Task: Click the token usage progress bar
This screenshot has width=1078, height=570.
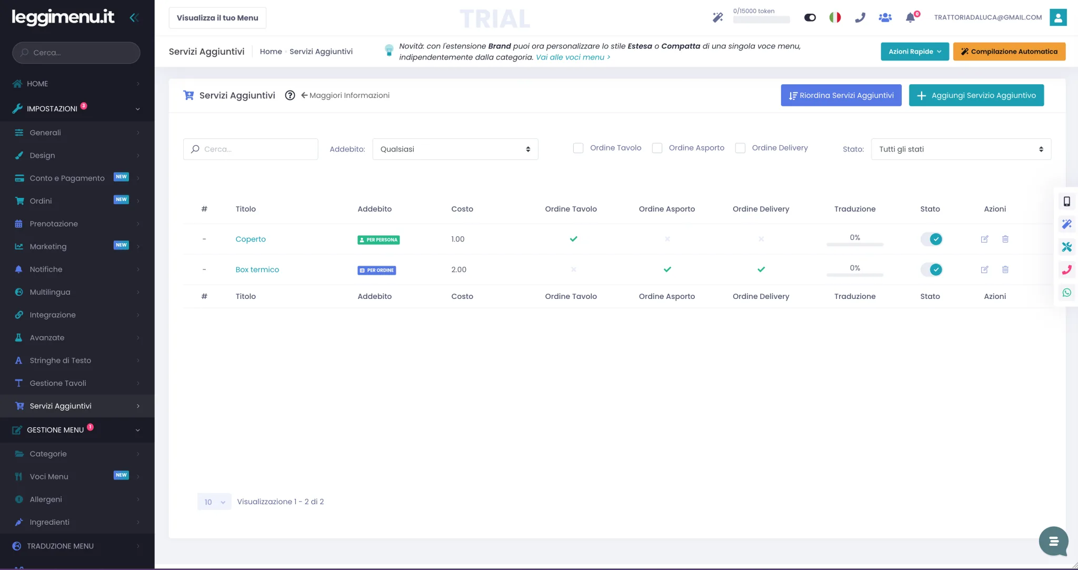Action: point(762,20)
